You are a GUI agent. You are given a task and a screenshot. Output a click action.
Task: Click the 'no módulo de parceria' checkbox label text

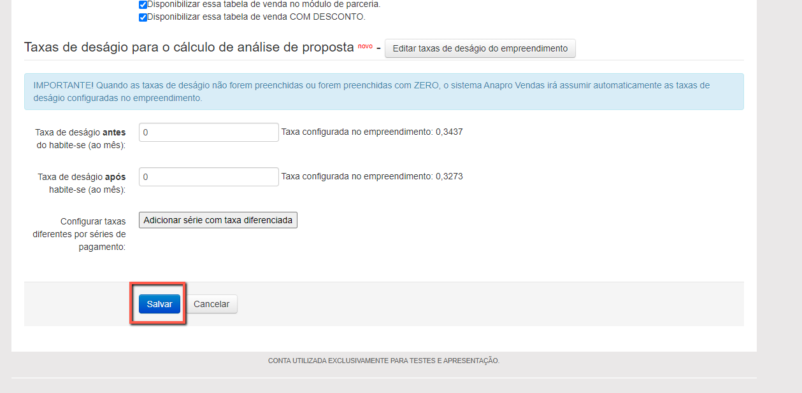click(x=263, y=4)
